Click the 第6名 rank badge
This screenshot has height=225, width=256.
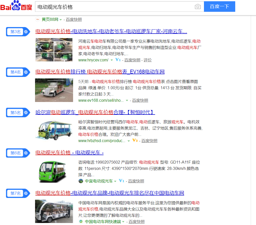[x=18, y=153]
